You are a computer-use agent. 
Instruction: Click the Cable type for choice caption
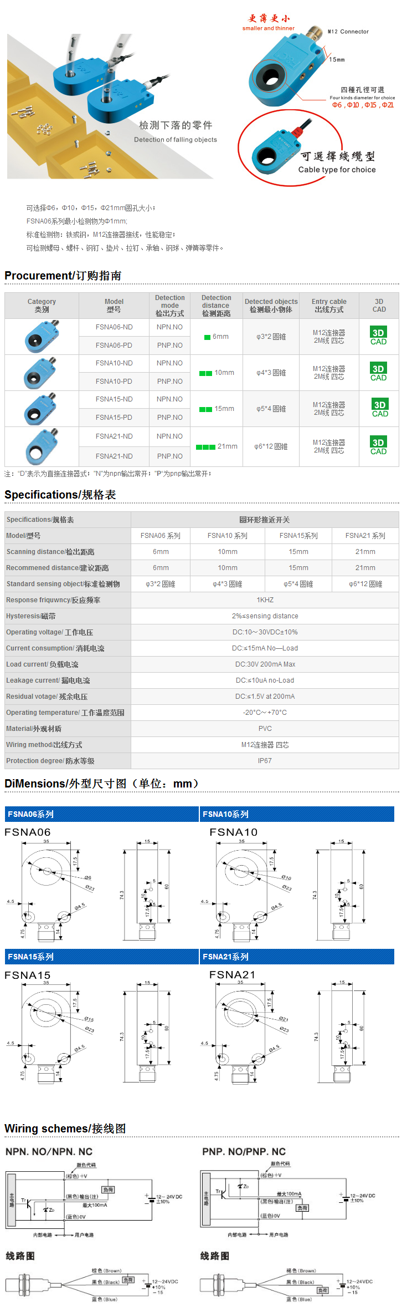click(x=337, y=170)
